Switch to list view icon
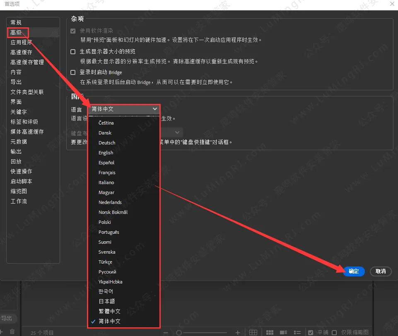 [297, 333]
